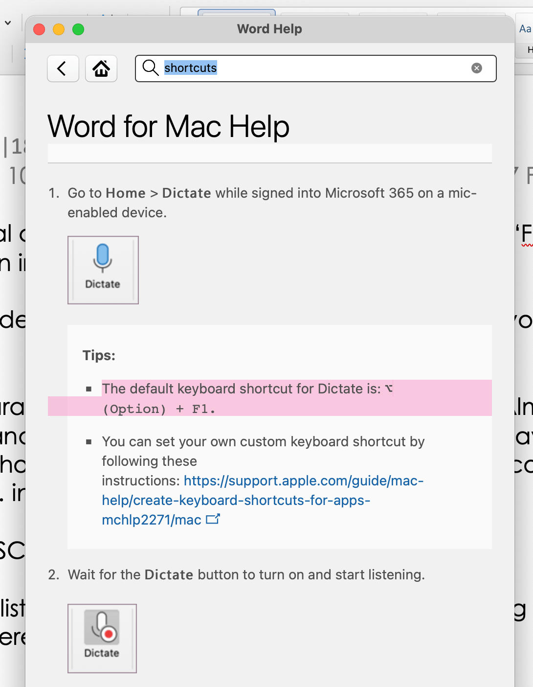The image size is (533, 687).
Task: Close the Word Help window
Action: point(39,29)
